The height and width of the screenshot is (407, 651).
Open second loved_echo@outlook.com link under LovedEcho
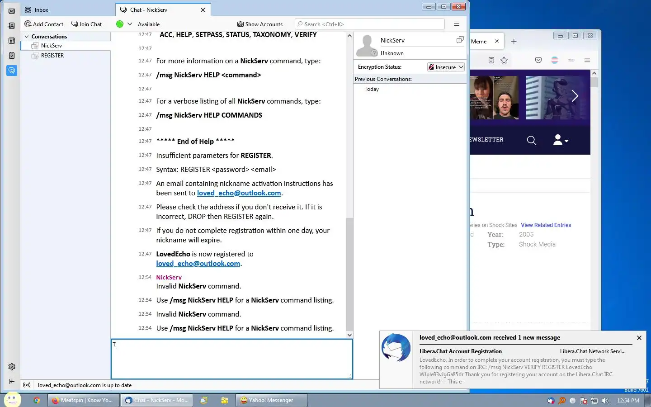click(x=198, y=264)
